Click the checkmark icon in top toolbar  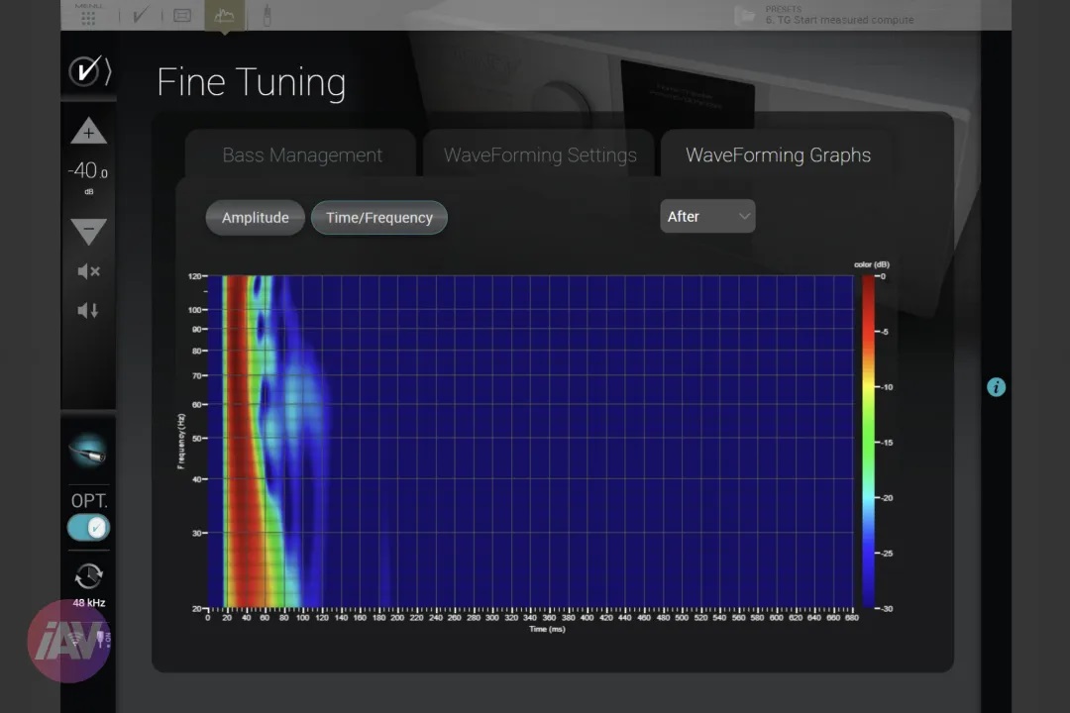tap(141, 15)
